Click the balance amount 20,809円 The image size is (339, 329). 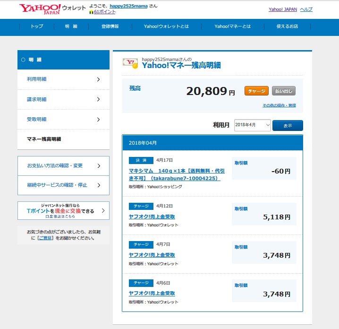tap(211, 91)
